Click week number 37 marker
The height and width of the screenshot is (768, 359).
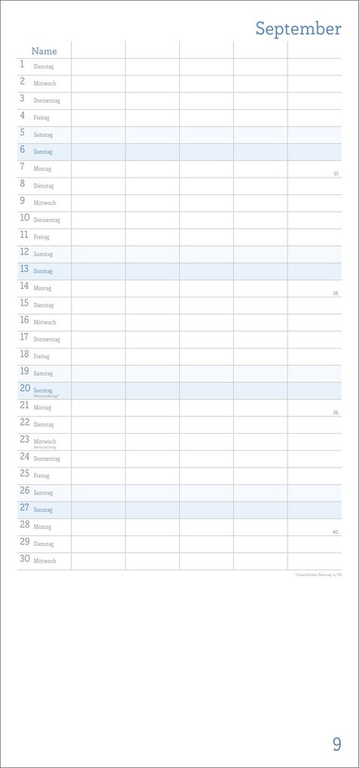336,174
